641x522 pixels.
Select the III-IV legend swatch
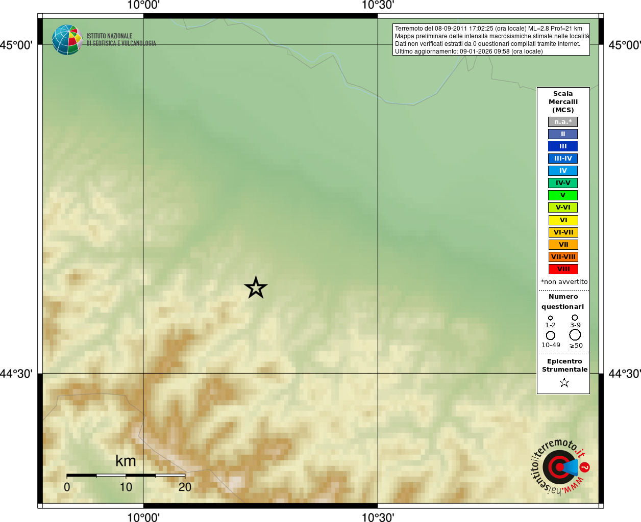click(x=563, y=159)
